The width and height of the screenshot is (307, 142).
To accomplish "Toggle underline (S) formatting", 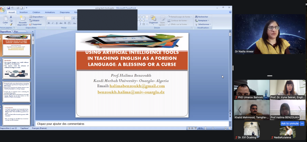I will click(x=57, y=23).
